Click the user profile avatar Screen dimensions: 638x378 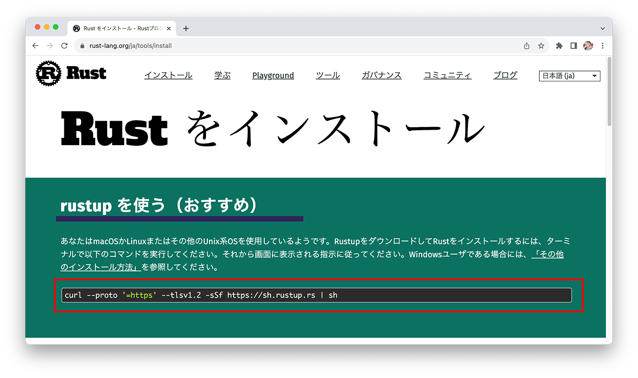(588, 46)
